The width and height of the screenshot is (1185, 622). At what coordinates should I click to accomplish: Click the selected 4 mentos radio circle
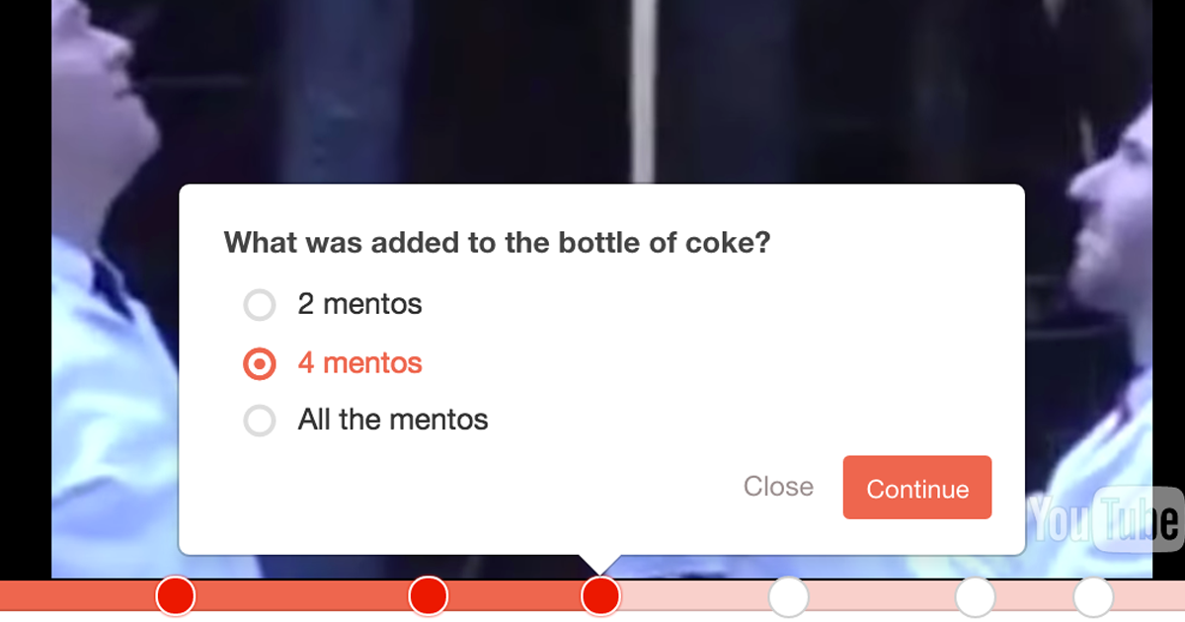tap(260, 364)
